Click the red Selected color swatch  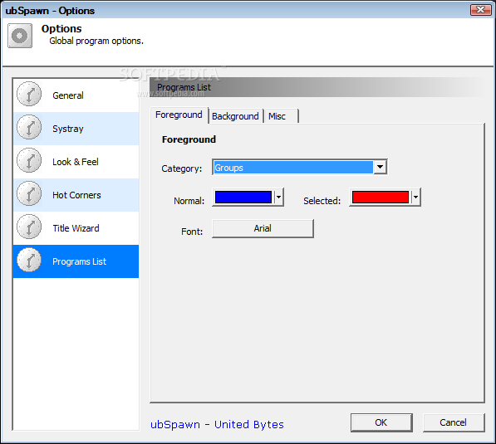tap(381, 198)
